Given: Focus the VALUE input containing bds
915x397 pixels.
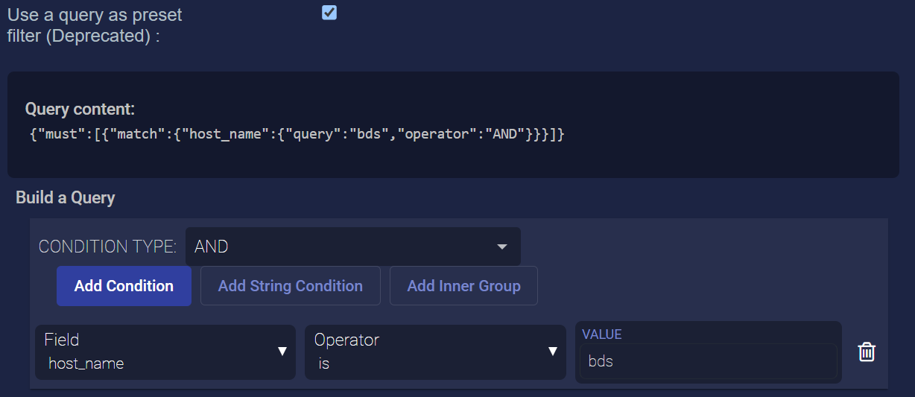Looking at the screenshot, I should [707, 362].
